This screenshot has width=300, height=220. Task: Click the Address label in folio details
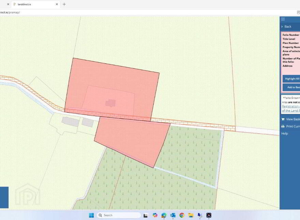[288, 66]
